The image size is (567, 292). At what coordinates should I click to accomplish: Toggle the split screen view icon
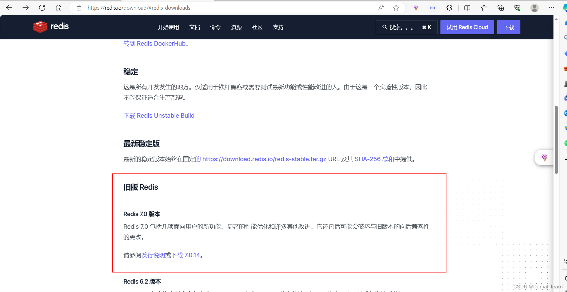pyautogui.click(x=467, y=8)
